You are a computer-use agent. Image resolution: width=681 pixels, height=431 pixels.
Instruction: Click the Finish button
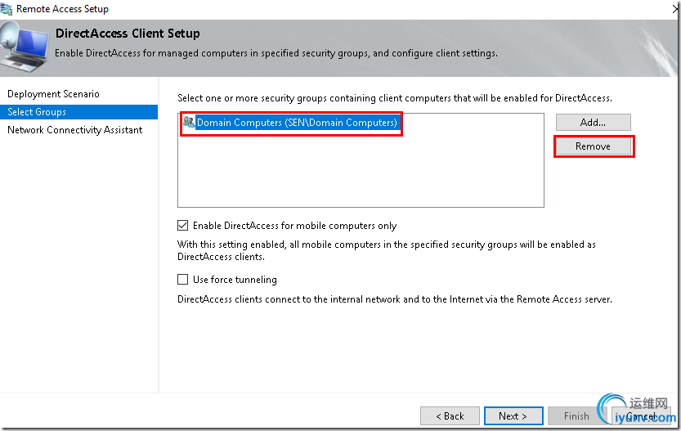click(576, 415)
